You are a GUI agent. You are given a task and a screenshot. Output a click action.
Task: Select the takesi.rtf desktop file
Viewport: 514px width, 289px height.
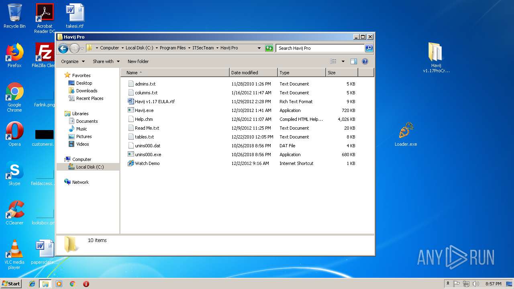75,16
